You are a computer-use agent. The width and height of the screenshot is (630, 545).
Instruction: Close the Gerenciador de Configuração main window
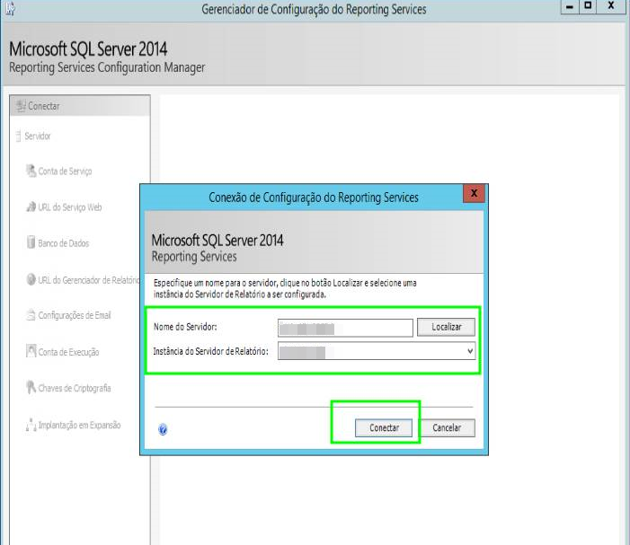coord(611,6)
